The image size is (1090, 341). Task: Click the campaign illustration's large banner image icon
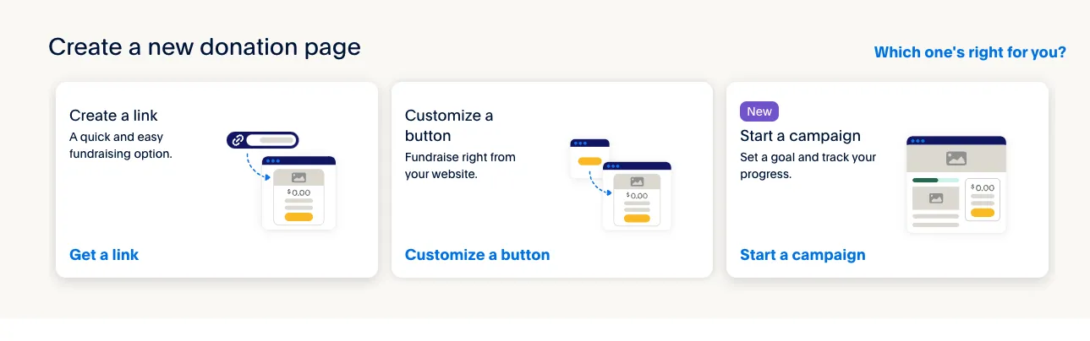click(956, 158)
